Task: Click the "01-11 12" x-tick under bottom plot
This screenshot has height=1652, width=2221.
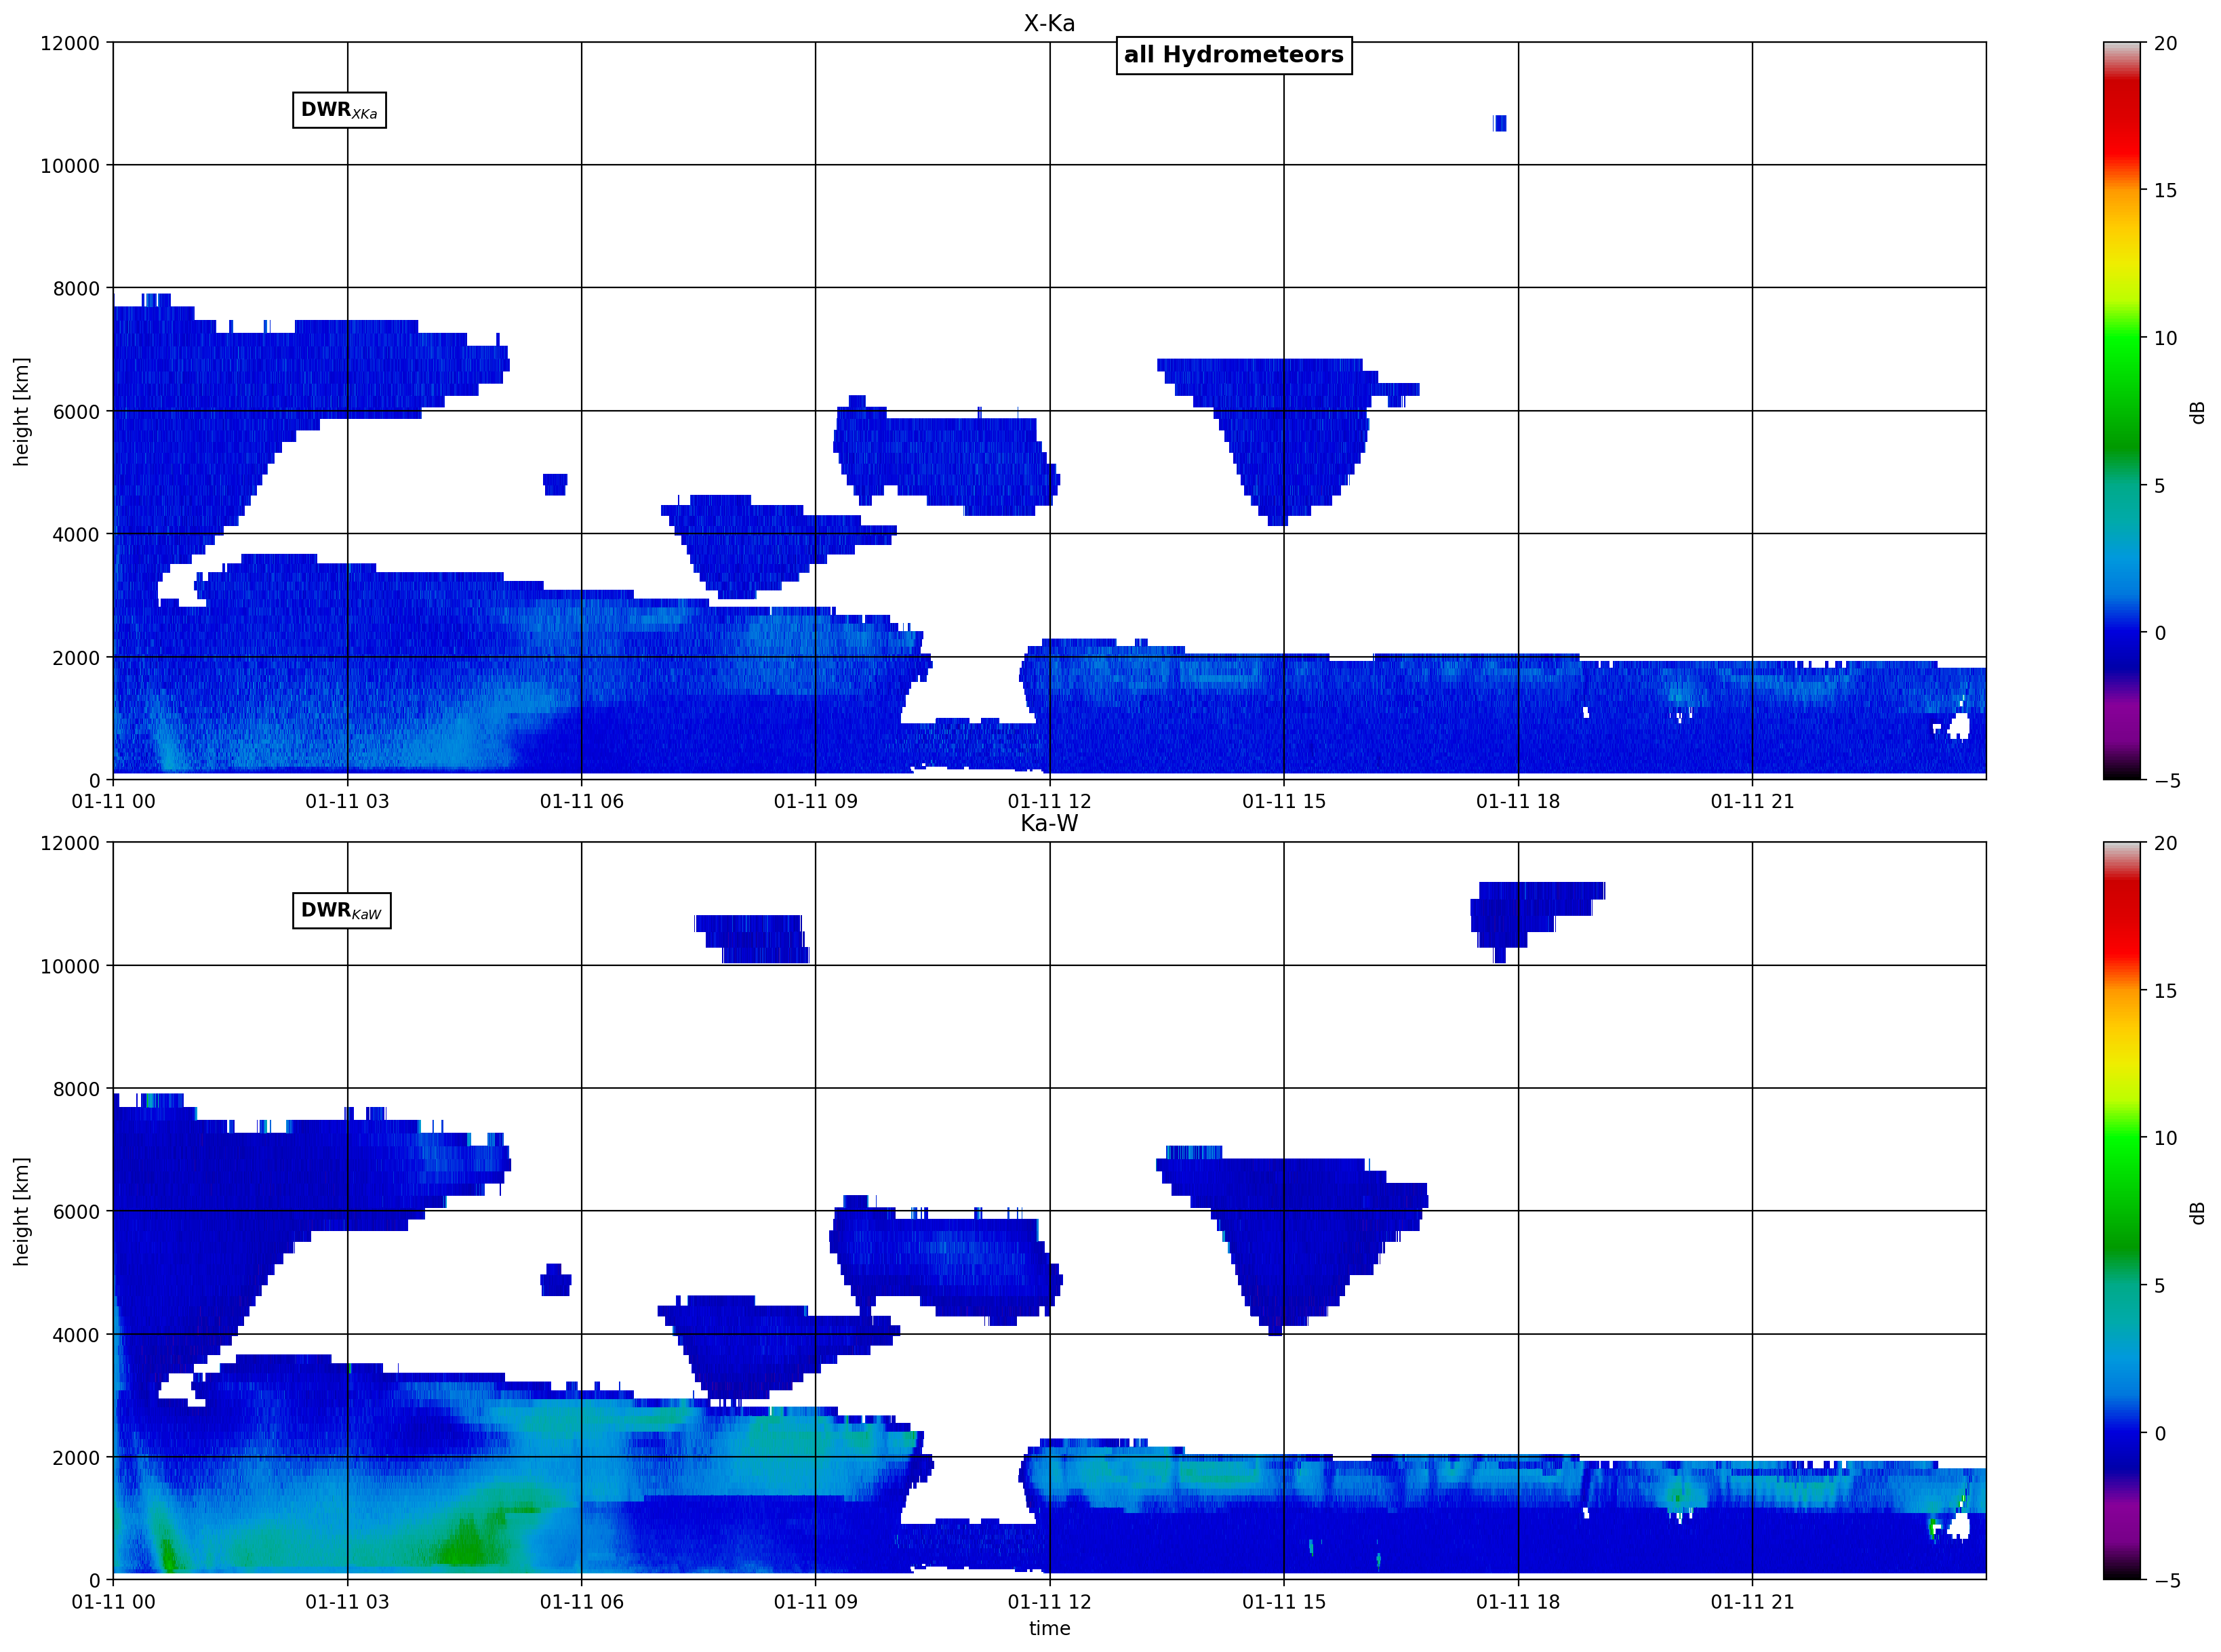Action: (x=1049, y=1601)
